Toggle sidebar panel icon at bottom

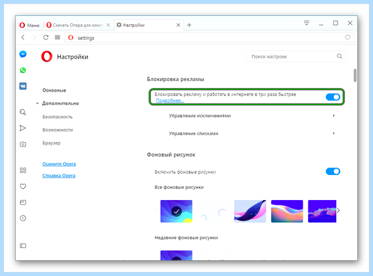(x=23, y=245)
